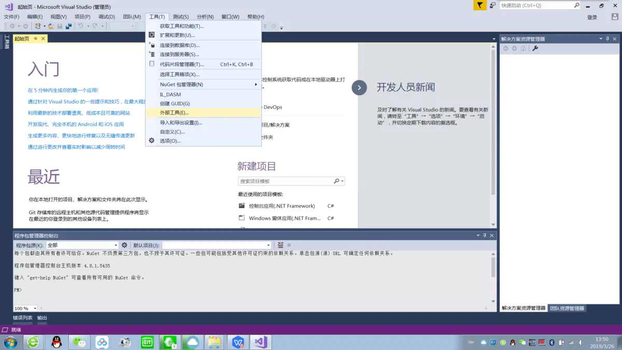Click the notifications filter flag icon
The width and height of the screenshot is (622, 350).
[x=480, y=5]
